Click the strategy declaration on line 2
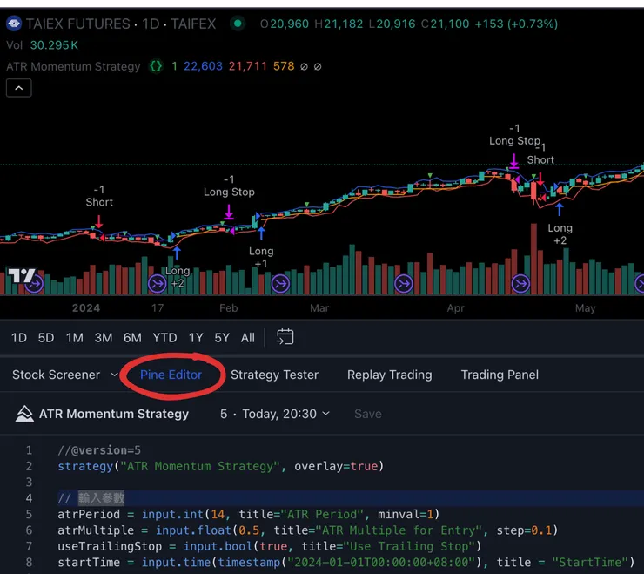Viewport: 644px width, 574px height. pos(221,466)
